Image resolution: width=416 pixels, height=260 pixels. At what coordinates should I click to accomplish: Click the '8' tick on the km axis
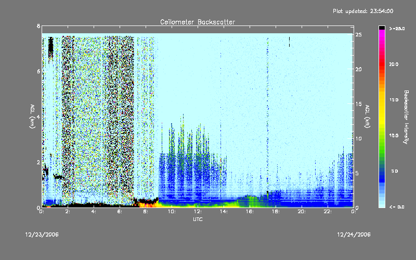click(38, 26)
